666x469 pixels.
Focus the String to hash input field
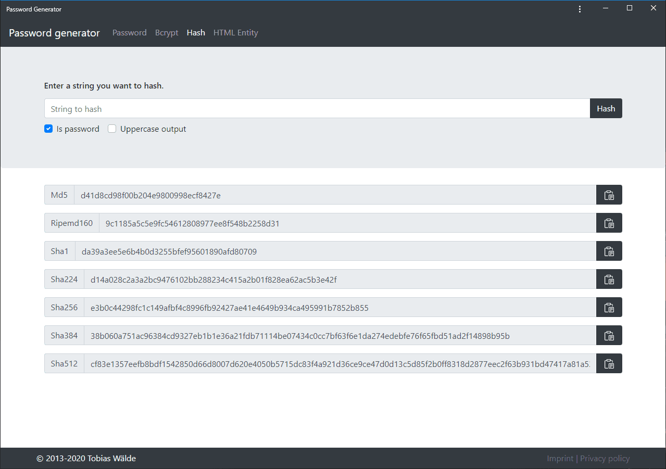[x=317, y=109]
